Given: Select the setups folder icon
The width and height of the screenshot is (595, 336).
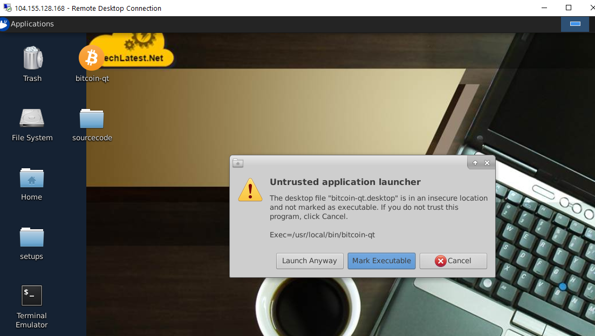Looking at the screenshot, I should click(32, 237).
